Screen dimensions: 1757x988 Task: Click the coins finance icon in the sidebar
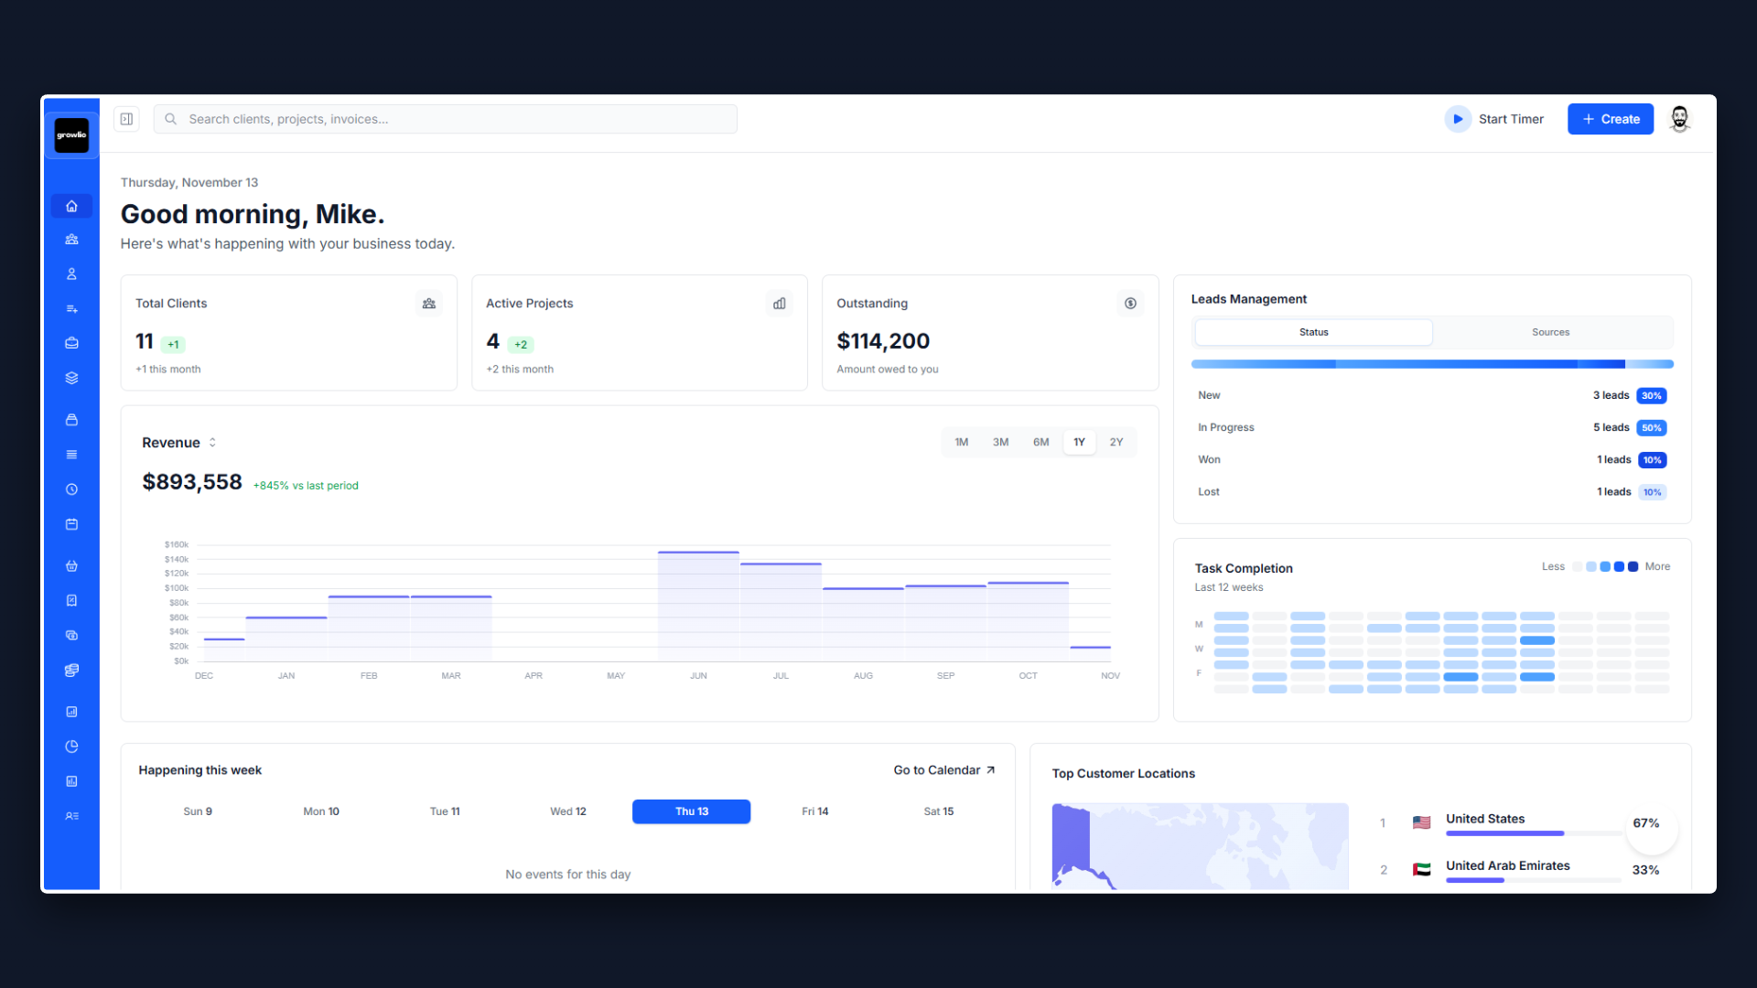pos(71,670)
